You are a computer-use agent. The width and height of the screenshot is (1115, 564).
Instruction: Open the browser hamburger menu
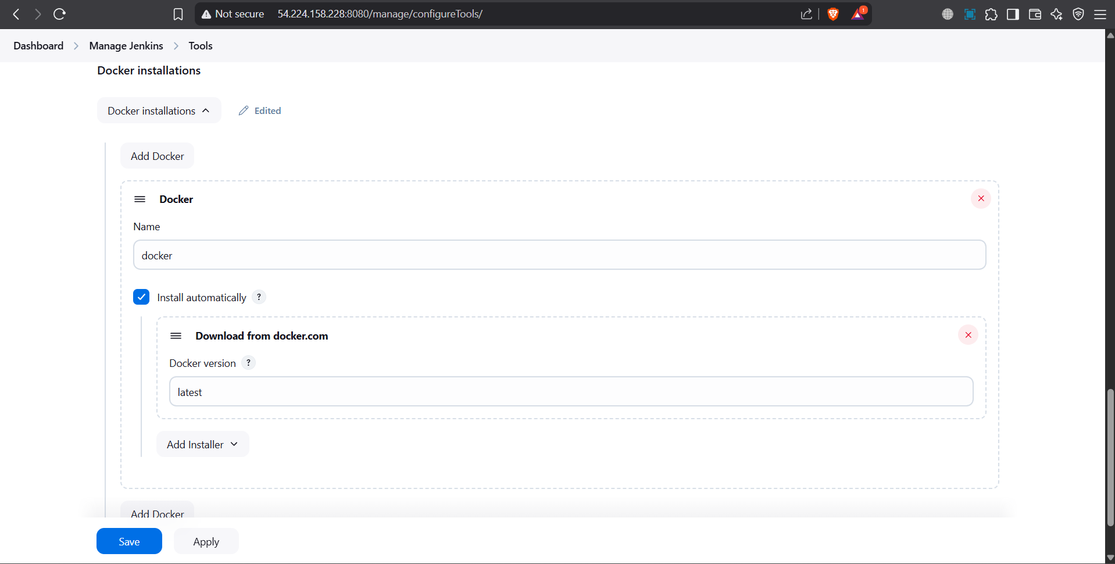tap(1100, 14)
